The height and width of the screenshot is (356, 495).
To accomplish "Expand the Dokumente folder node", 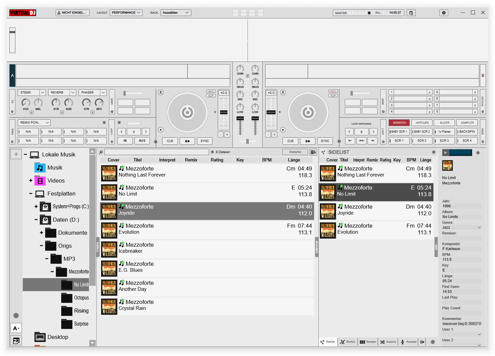I will pos(41,233).
